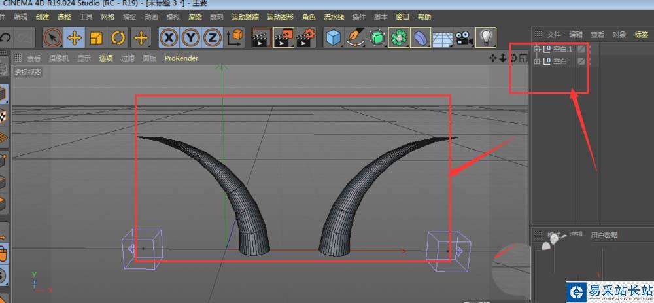
Task: Toggle the Z axis lock
Action: [213, 39]
